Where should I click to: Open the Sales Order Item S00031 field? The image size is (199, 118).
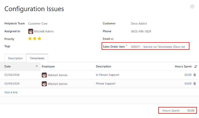click(158, 47)
